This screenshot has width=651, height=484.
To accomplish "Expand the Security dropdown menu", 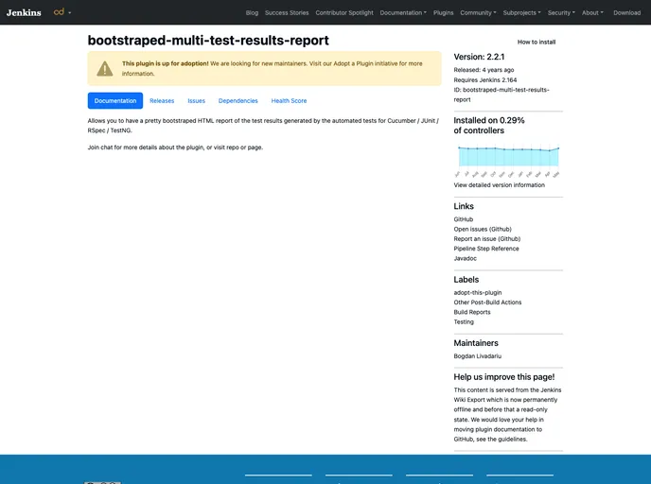I will click(x=561, y=13).
